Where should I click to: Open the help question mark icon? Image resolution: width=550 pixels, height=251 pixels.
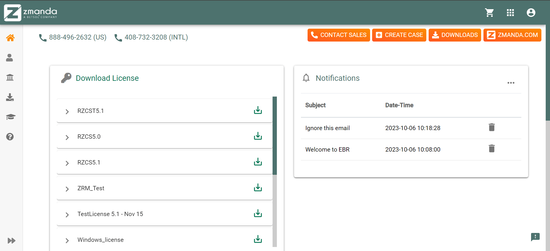click(10, 137)
